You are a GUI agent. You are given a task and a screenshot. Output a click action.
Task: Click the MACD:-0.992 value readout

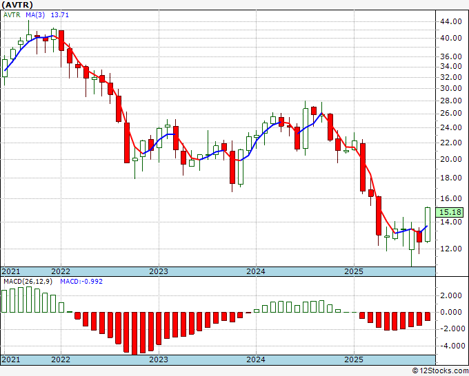[x=81, y=282]
